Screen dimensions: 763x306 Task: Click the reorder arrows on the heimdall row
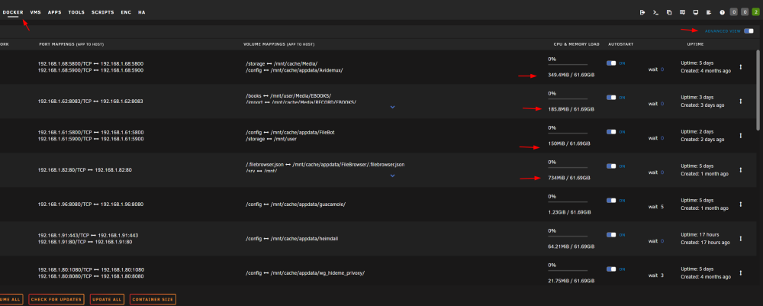(741, 238)
